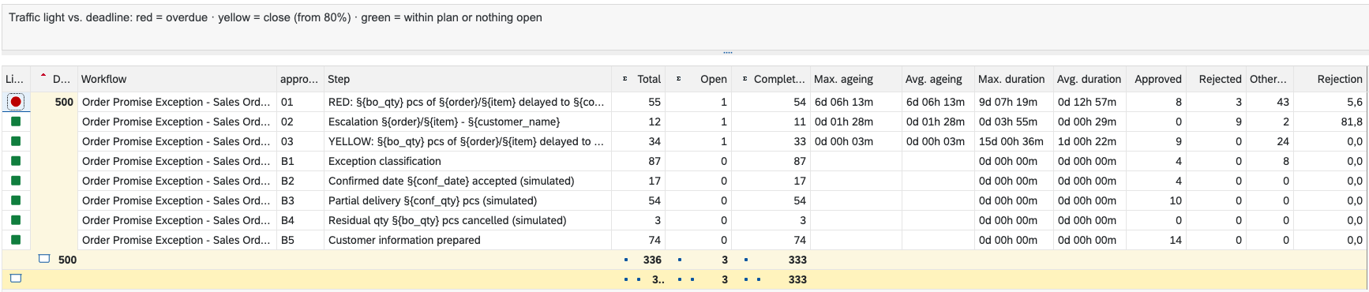Click the green light icon in step 03 row

16,141
